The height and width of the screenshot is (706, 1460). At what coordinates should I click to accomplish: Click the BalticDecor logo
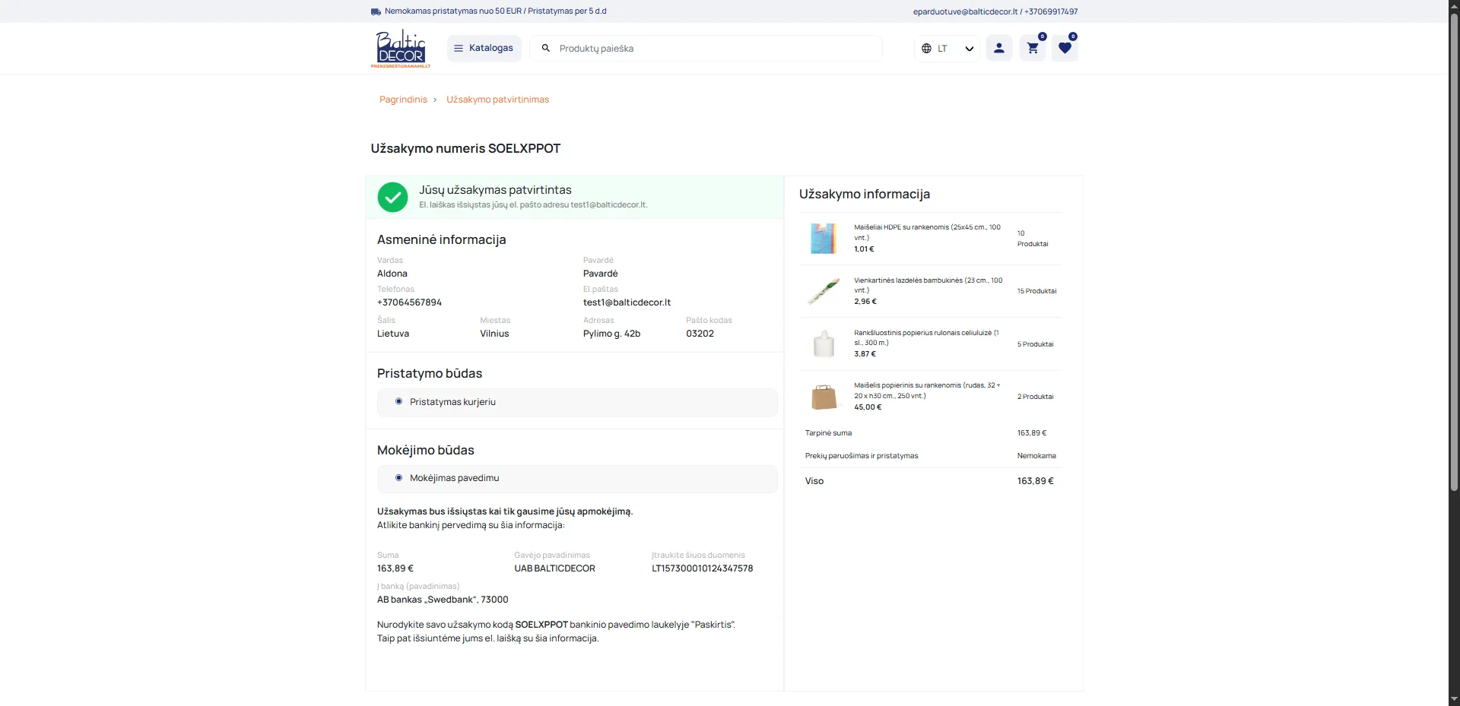(x=401, y=48)
